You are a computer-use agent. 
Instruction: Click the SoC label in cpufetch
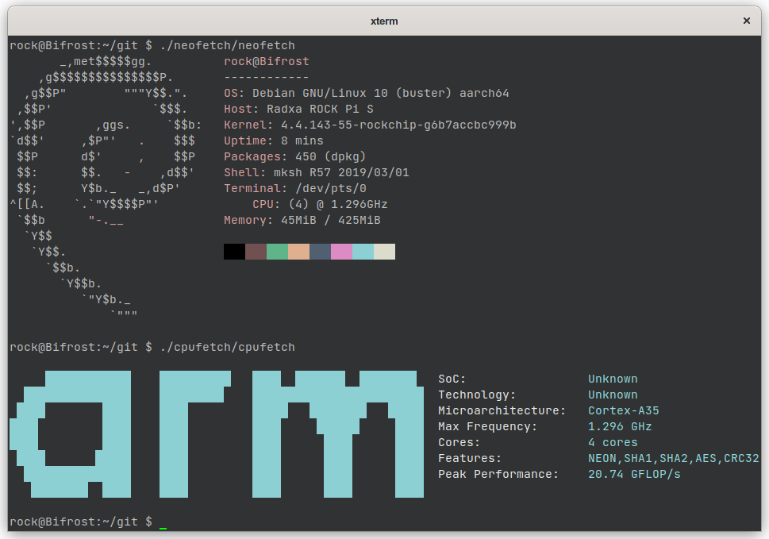tap(452, 379)
